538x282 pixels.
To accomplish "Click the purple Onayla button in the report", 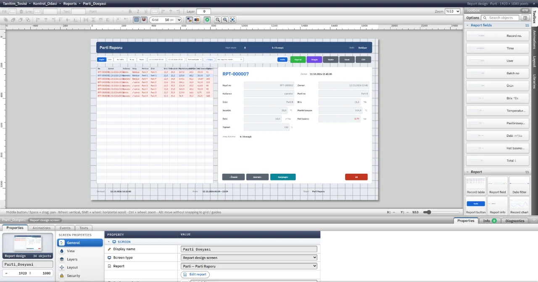I will point(314,60).
